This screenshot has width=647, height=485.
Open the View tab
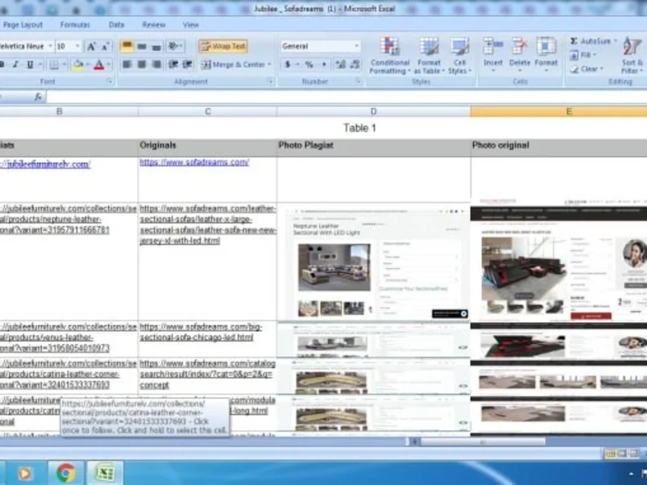(x=191, y=25)
